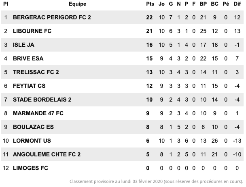Open BERGERAC PERIGORD FC 2 team row

tap(122, 17)
